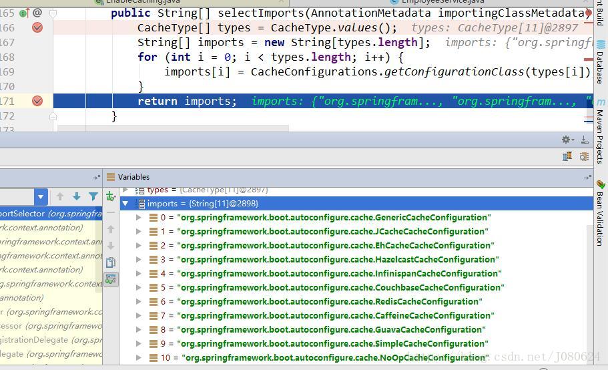Expand element 2 EhCacheCacheConfiguration
This screenshot has height=370, width=608.
point(138,246)
